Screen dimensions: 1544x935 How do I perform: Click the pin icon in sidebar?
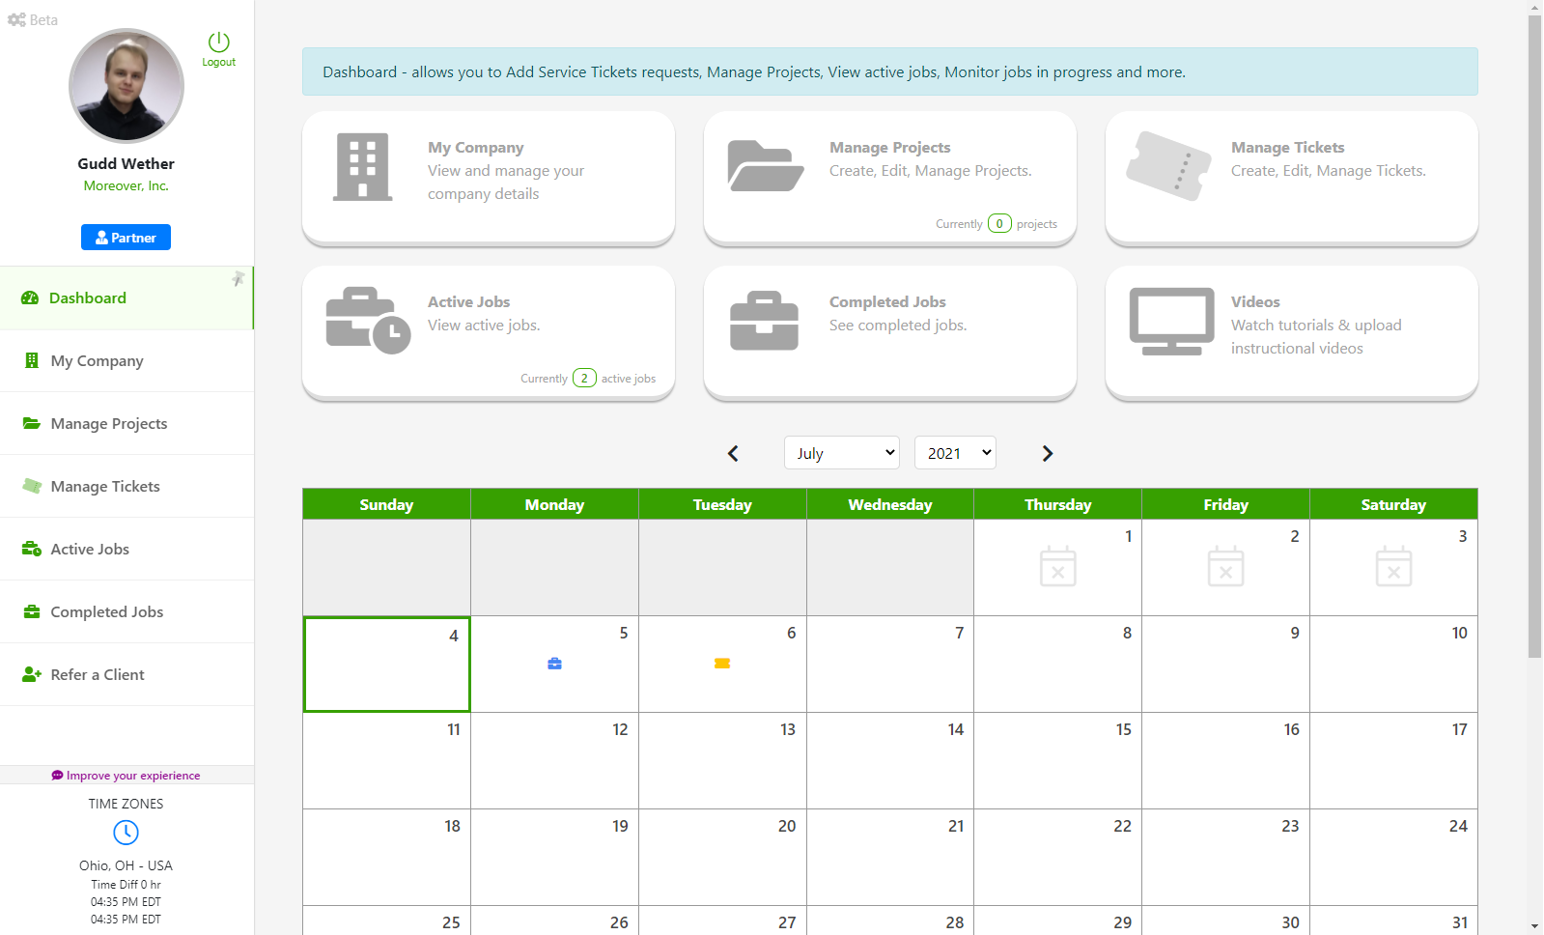pyautogui.click(x=238, y=279)
